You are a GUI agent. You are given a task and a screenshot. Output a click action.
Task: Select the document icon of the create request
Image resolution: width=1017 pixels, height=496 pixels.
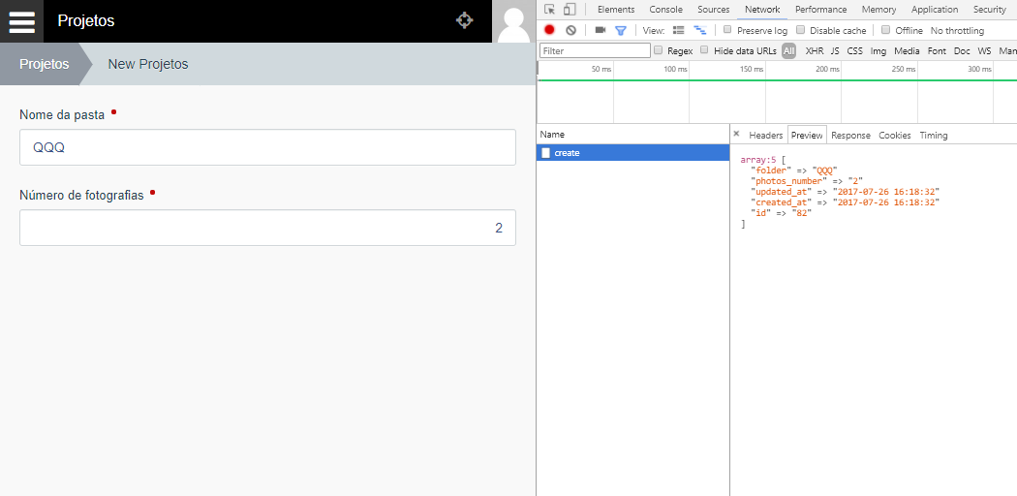[x=545, y=153]
